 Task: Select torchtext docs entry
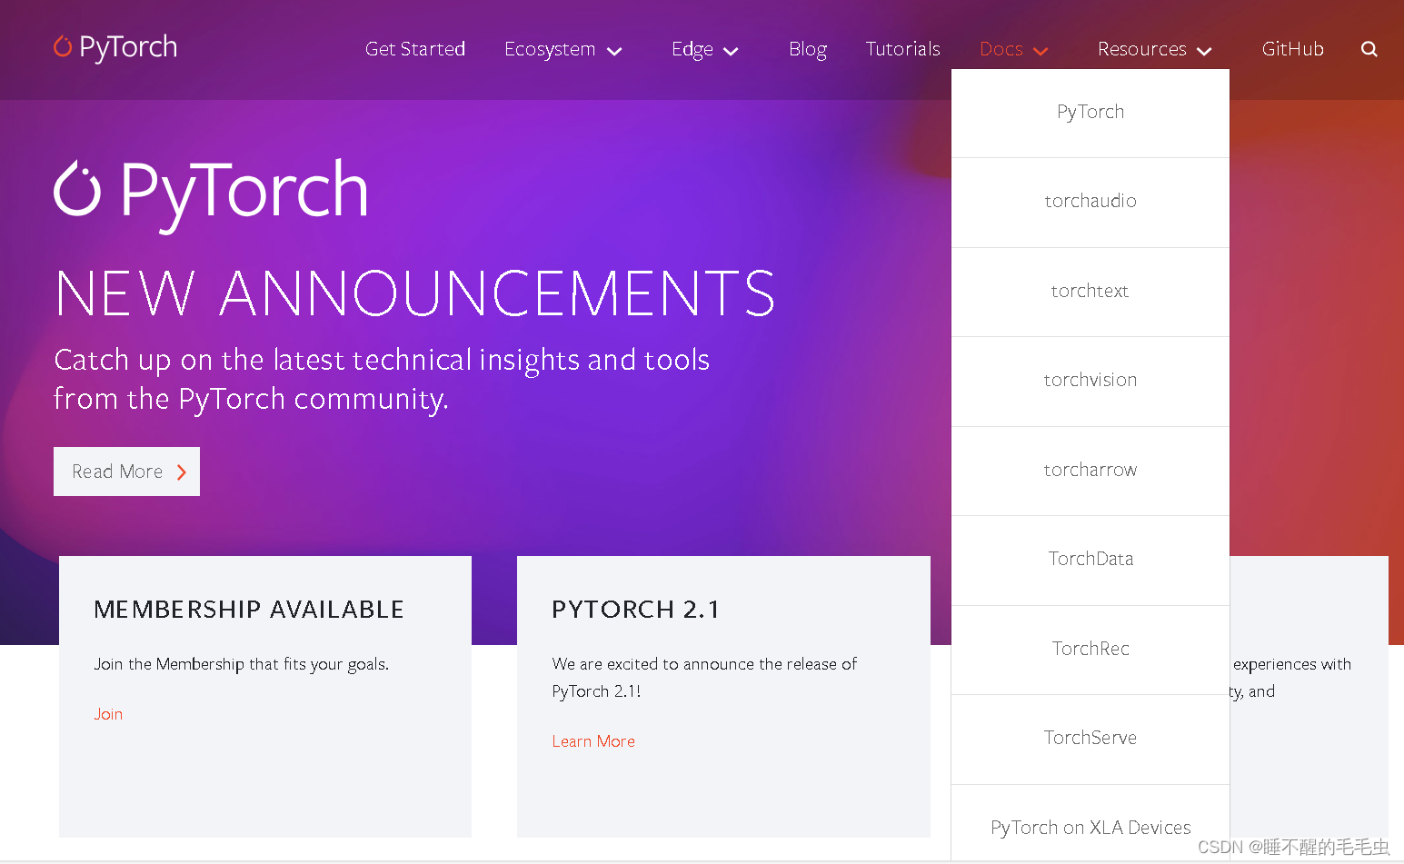point(1090,292)
